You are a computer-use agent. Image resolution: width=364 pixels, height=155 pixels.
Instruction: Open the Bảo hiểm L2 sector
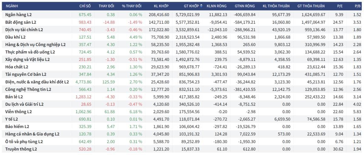click(x=17, y=127)
